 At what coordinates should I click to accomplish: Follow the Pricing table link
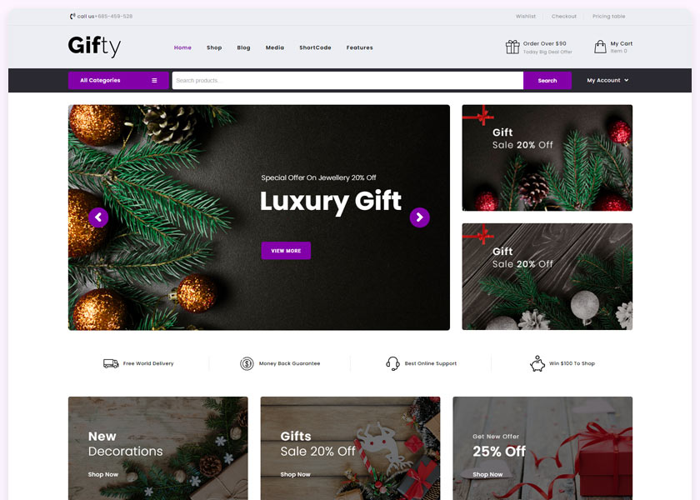point(609,16)
